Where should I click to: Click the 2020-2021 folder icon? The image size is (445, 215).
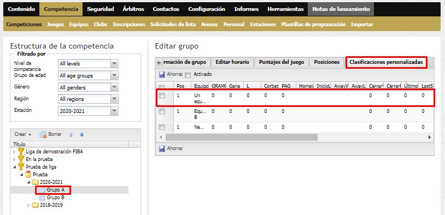36,182
